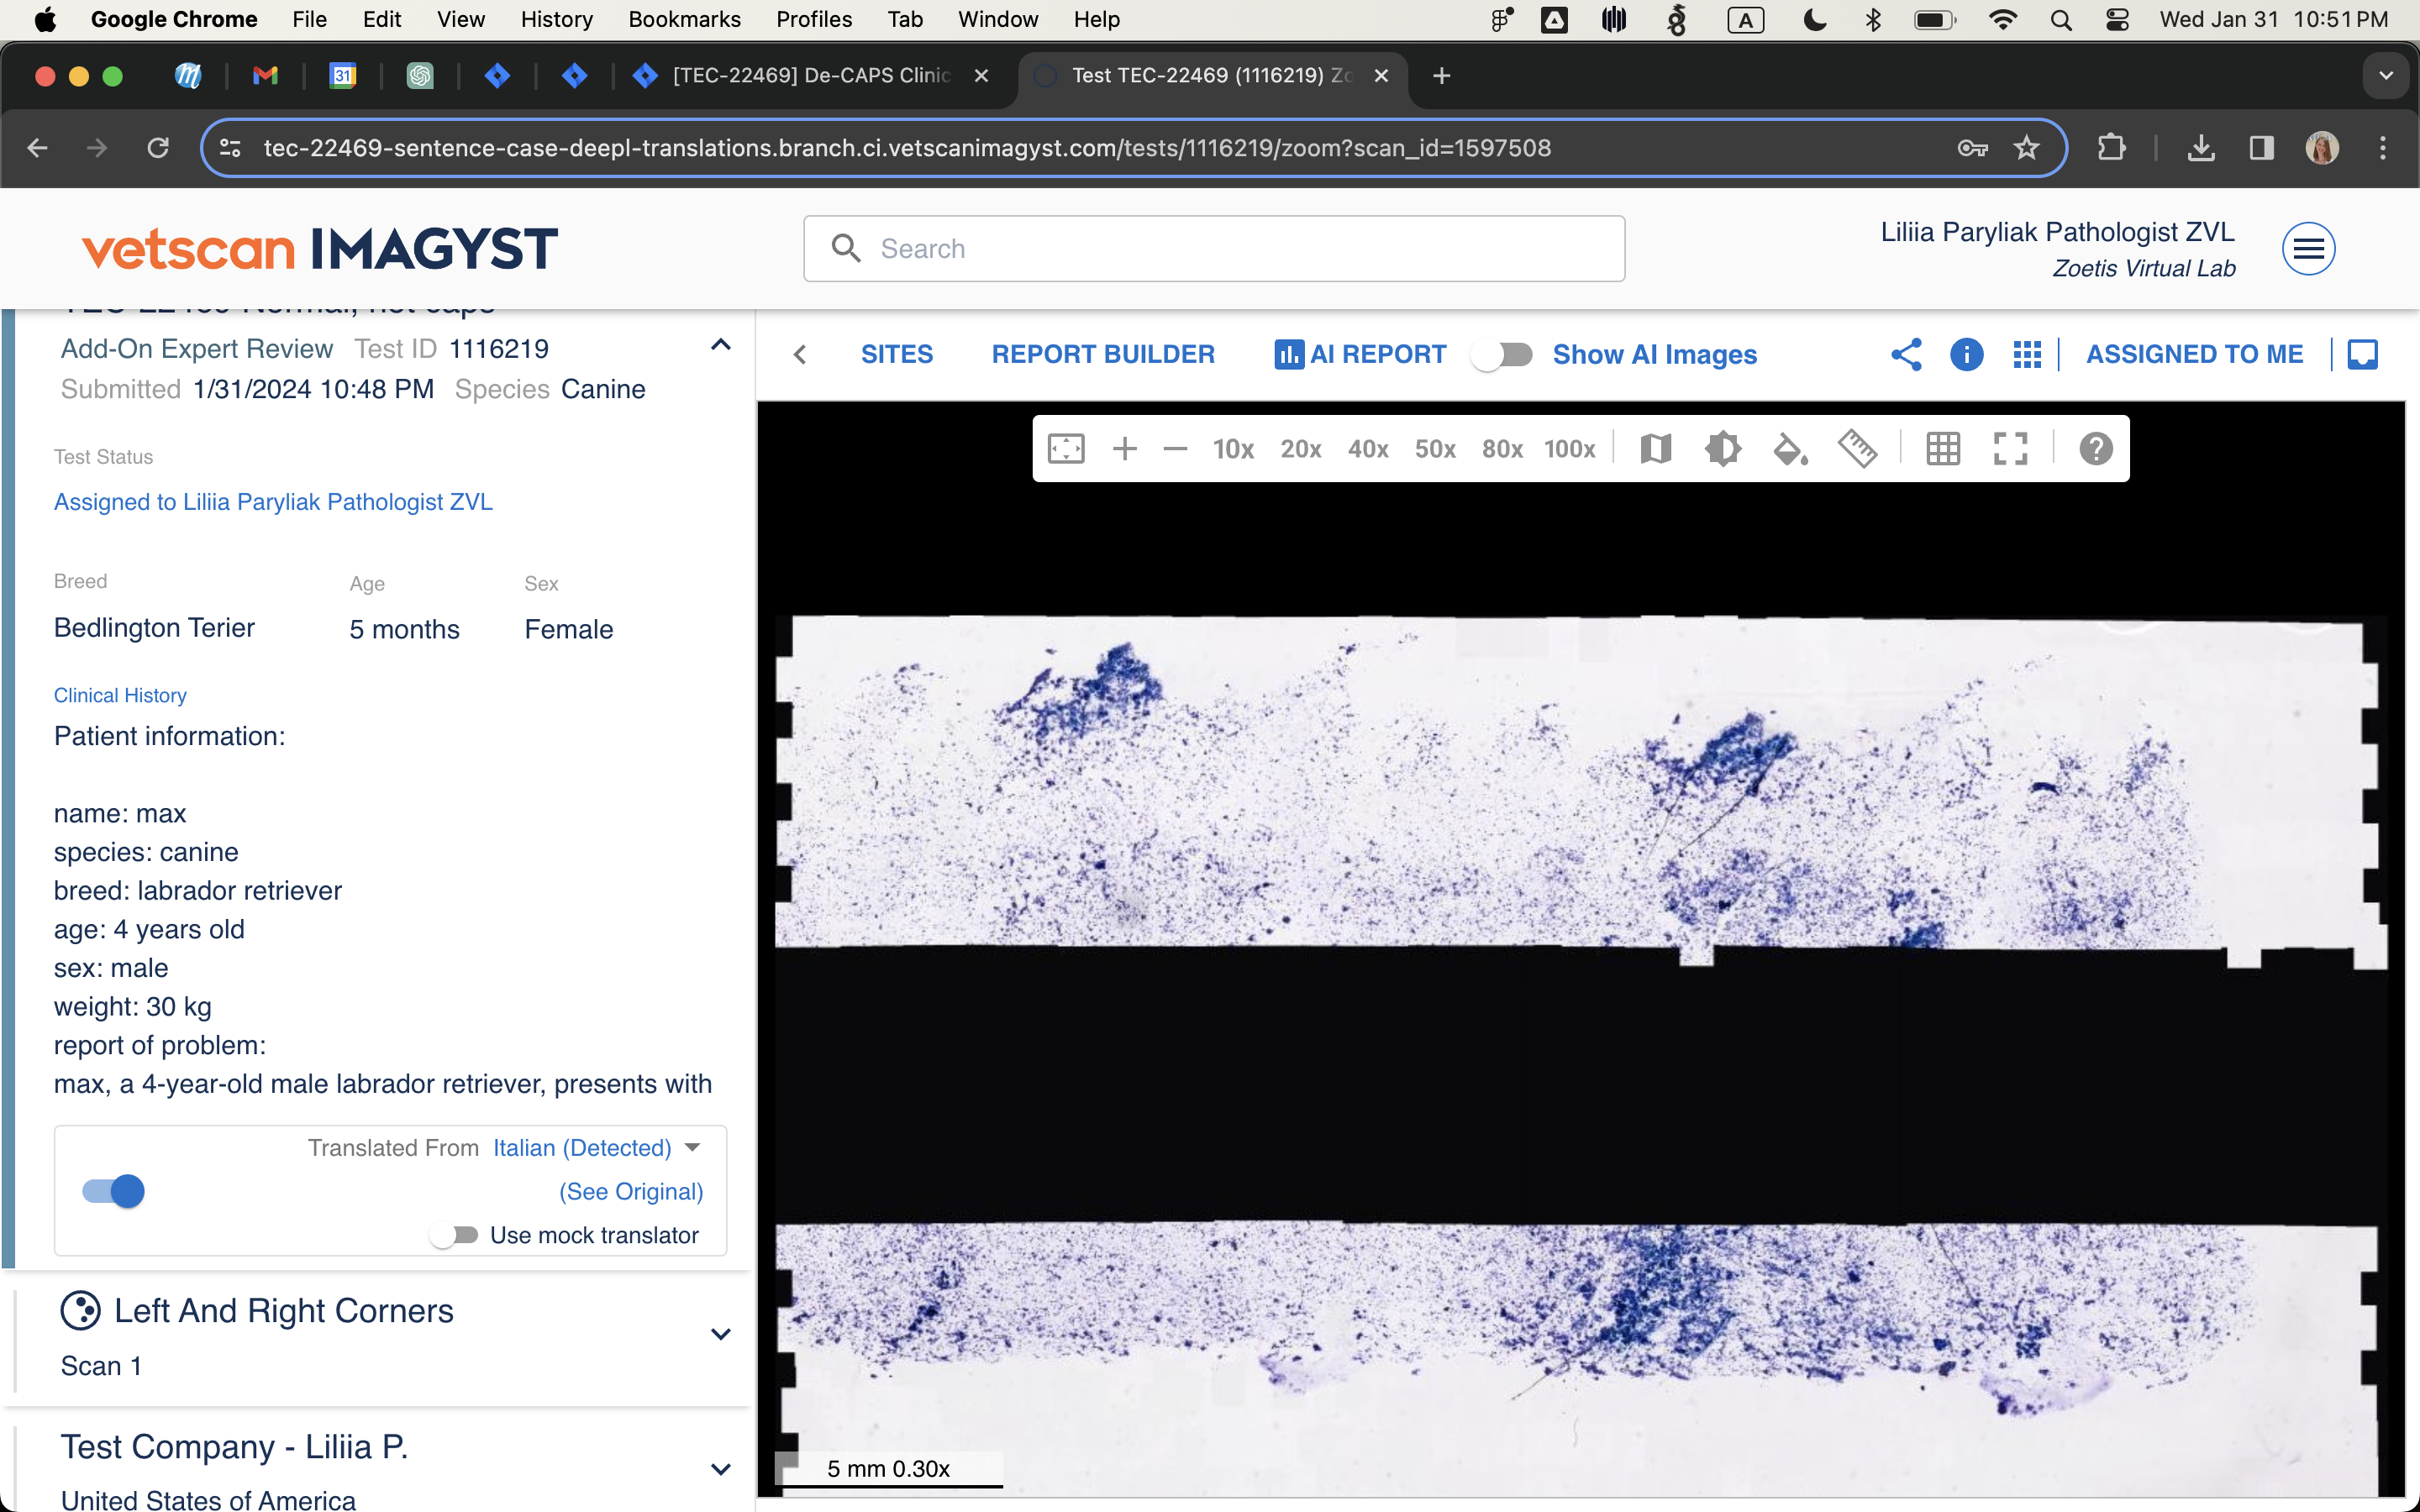Enter fullscreen viewer mode

[2010, 449]
